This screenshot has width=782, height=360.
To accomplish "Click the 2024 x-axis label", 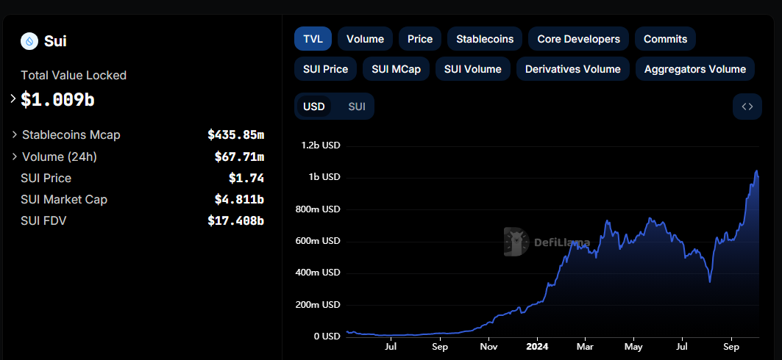I will click(x=537, y=347).
